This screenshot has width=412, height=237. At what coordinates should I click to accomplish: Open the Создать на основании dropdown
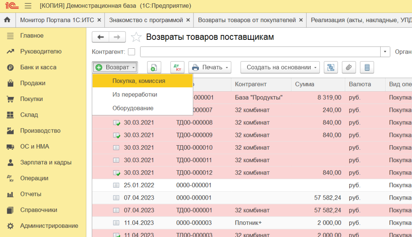tap(280, 68)
